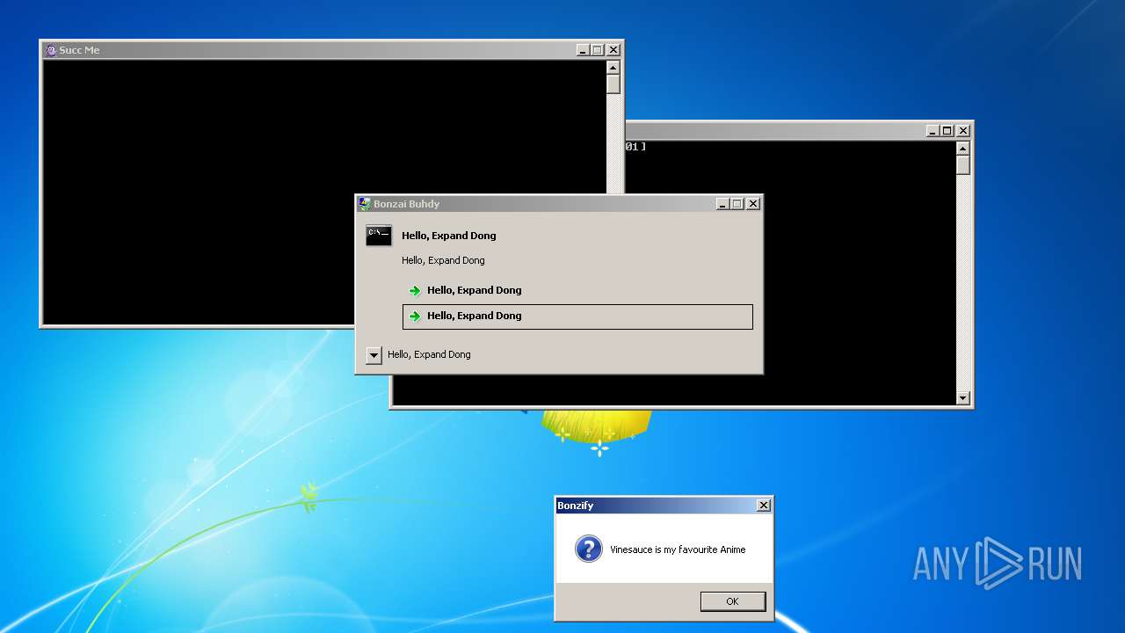Click the scrollbar thumb in rear console window
The image size is (1125, 633).
(x=963, y=165)
